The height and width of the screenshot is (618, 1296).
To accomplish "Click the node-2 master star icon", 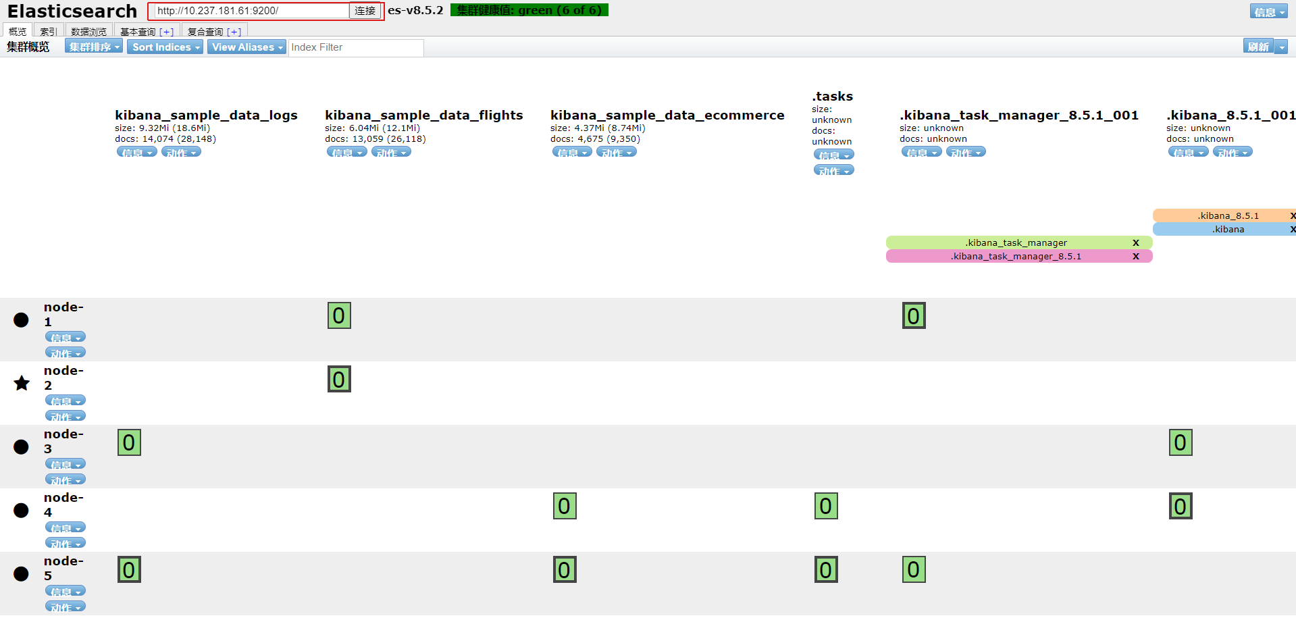I will [22, 383].
